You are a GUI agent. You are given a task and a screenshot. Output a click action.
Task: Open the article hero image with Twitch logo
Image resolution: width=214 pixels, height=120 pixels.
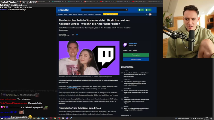89,58
